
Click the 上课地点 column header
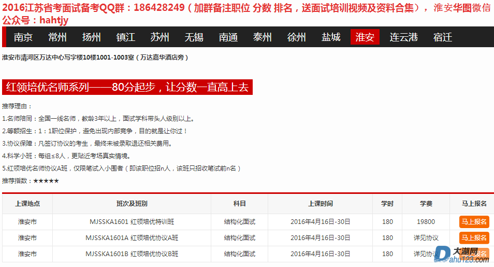coord(27,204)
